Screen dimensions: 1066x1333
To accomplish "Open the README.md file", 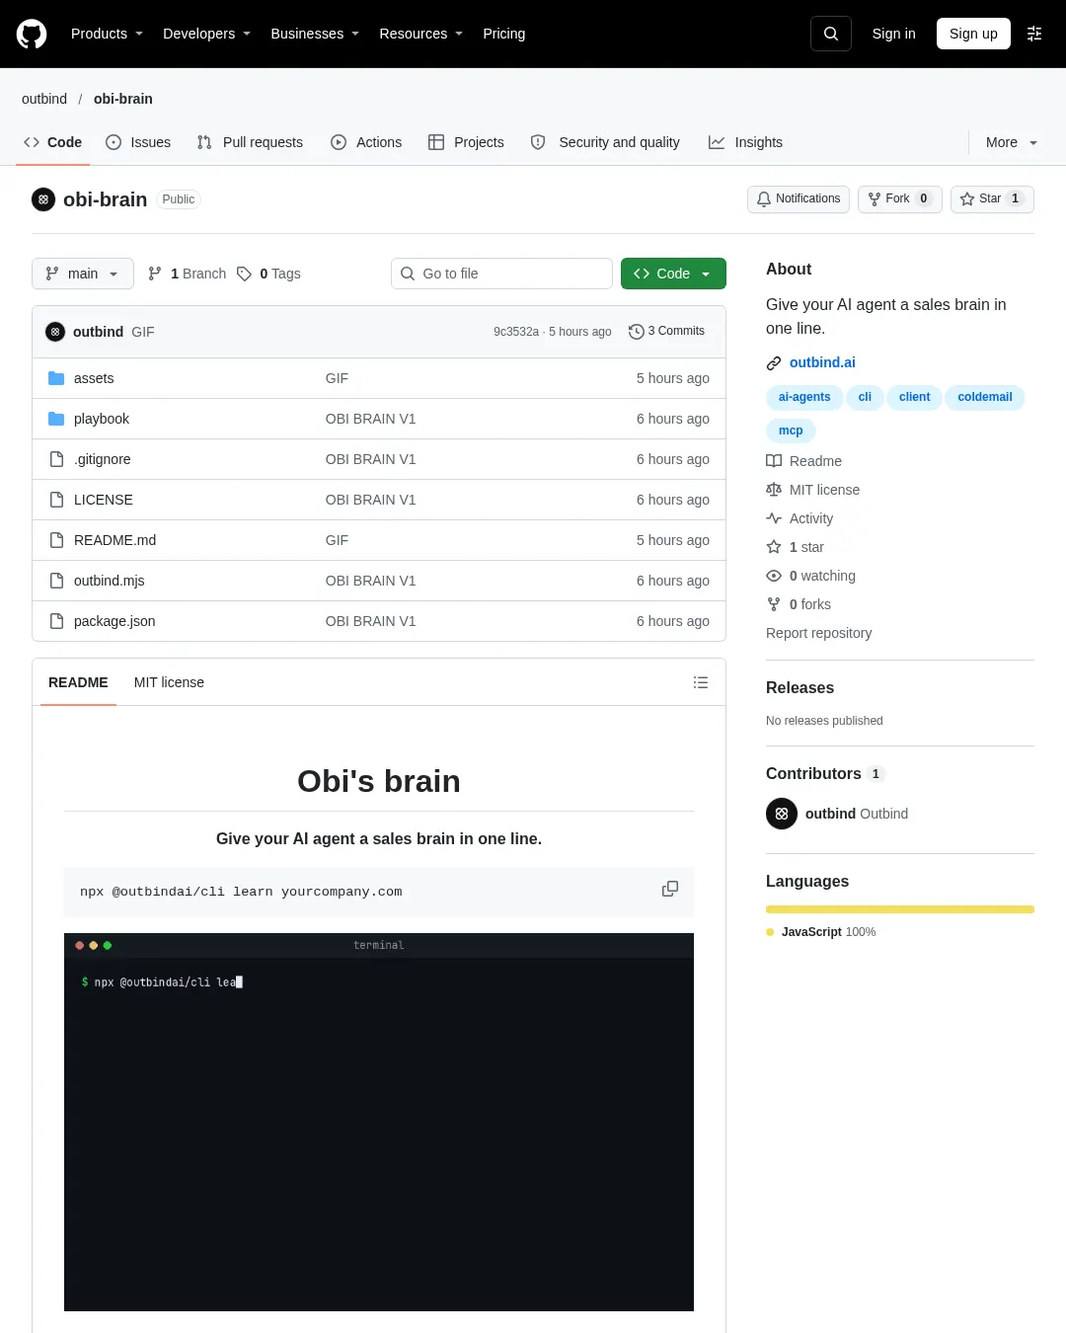I will click(x=114, y=540).
